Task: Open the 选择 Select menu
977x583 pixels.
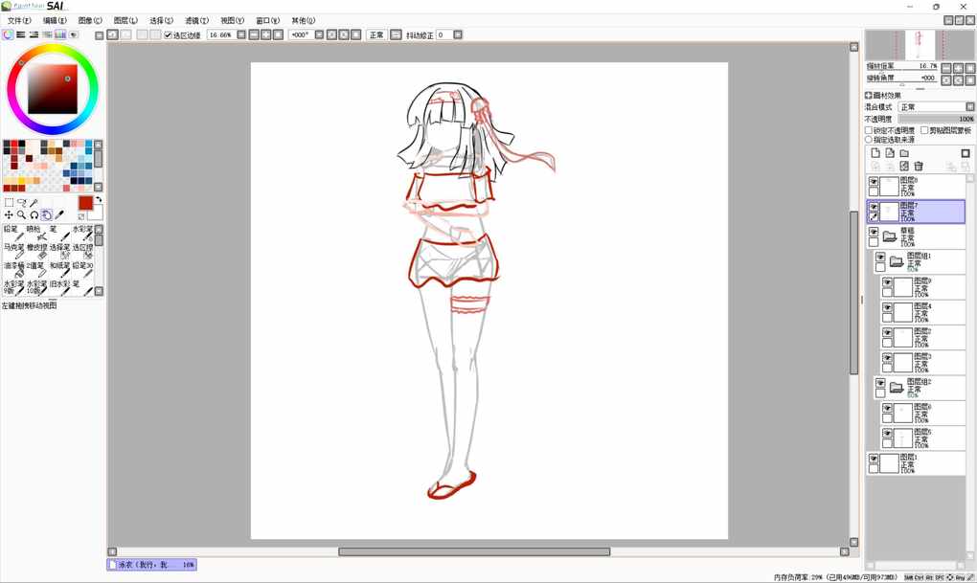Action: pos(161,20)
